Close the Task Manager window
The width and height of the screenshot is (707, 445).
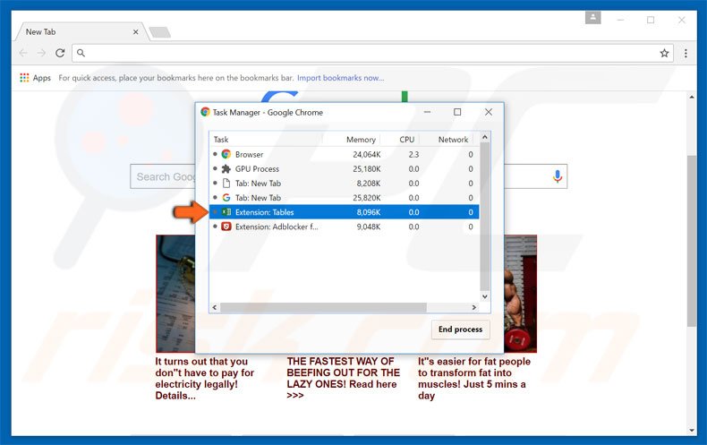click(x=489, y=112)
